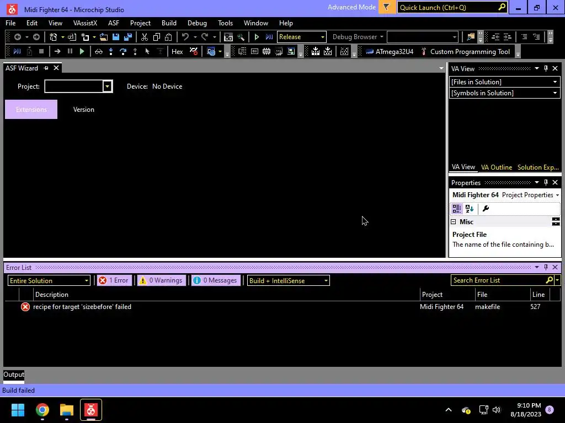This screenshot has height=423, width=565.
Task: Select the Version tab in ASF Wizard
Action: click(84, 110)
